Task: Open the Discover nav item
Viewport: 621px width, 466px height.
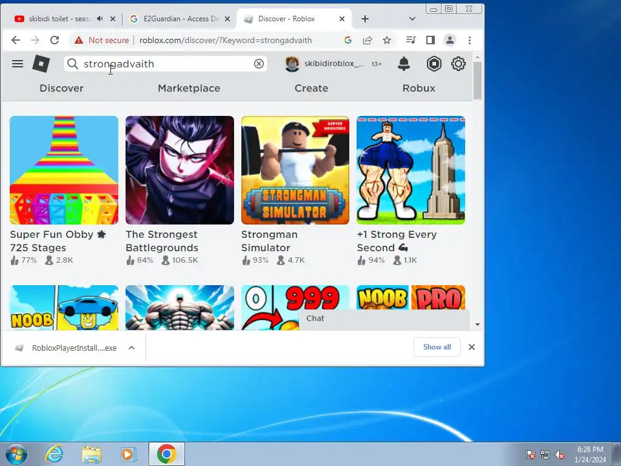Action: pos(61,88)
